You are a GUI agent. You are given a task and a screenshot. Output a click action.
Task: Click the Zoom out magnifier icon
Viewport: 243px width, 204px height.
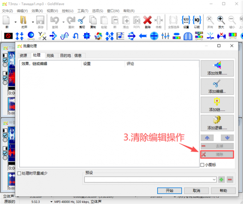[x=232, y=20]
